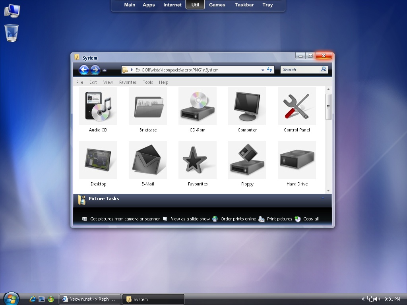Viewport: 407px width, 305px height.
Task: Launch Internet Explorer from quick launch
Action: (x=33, y=299)
